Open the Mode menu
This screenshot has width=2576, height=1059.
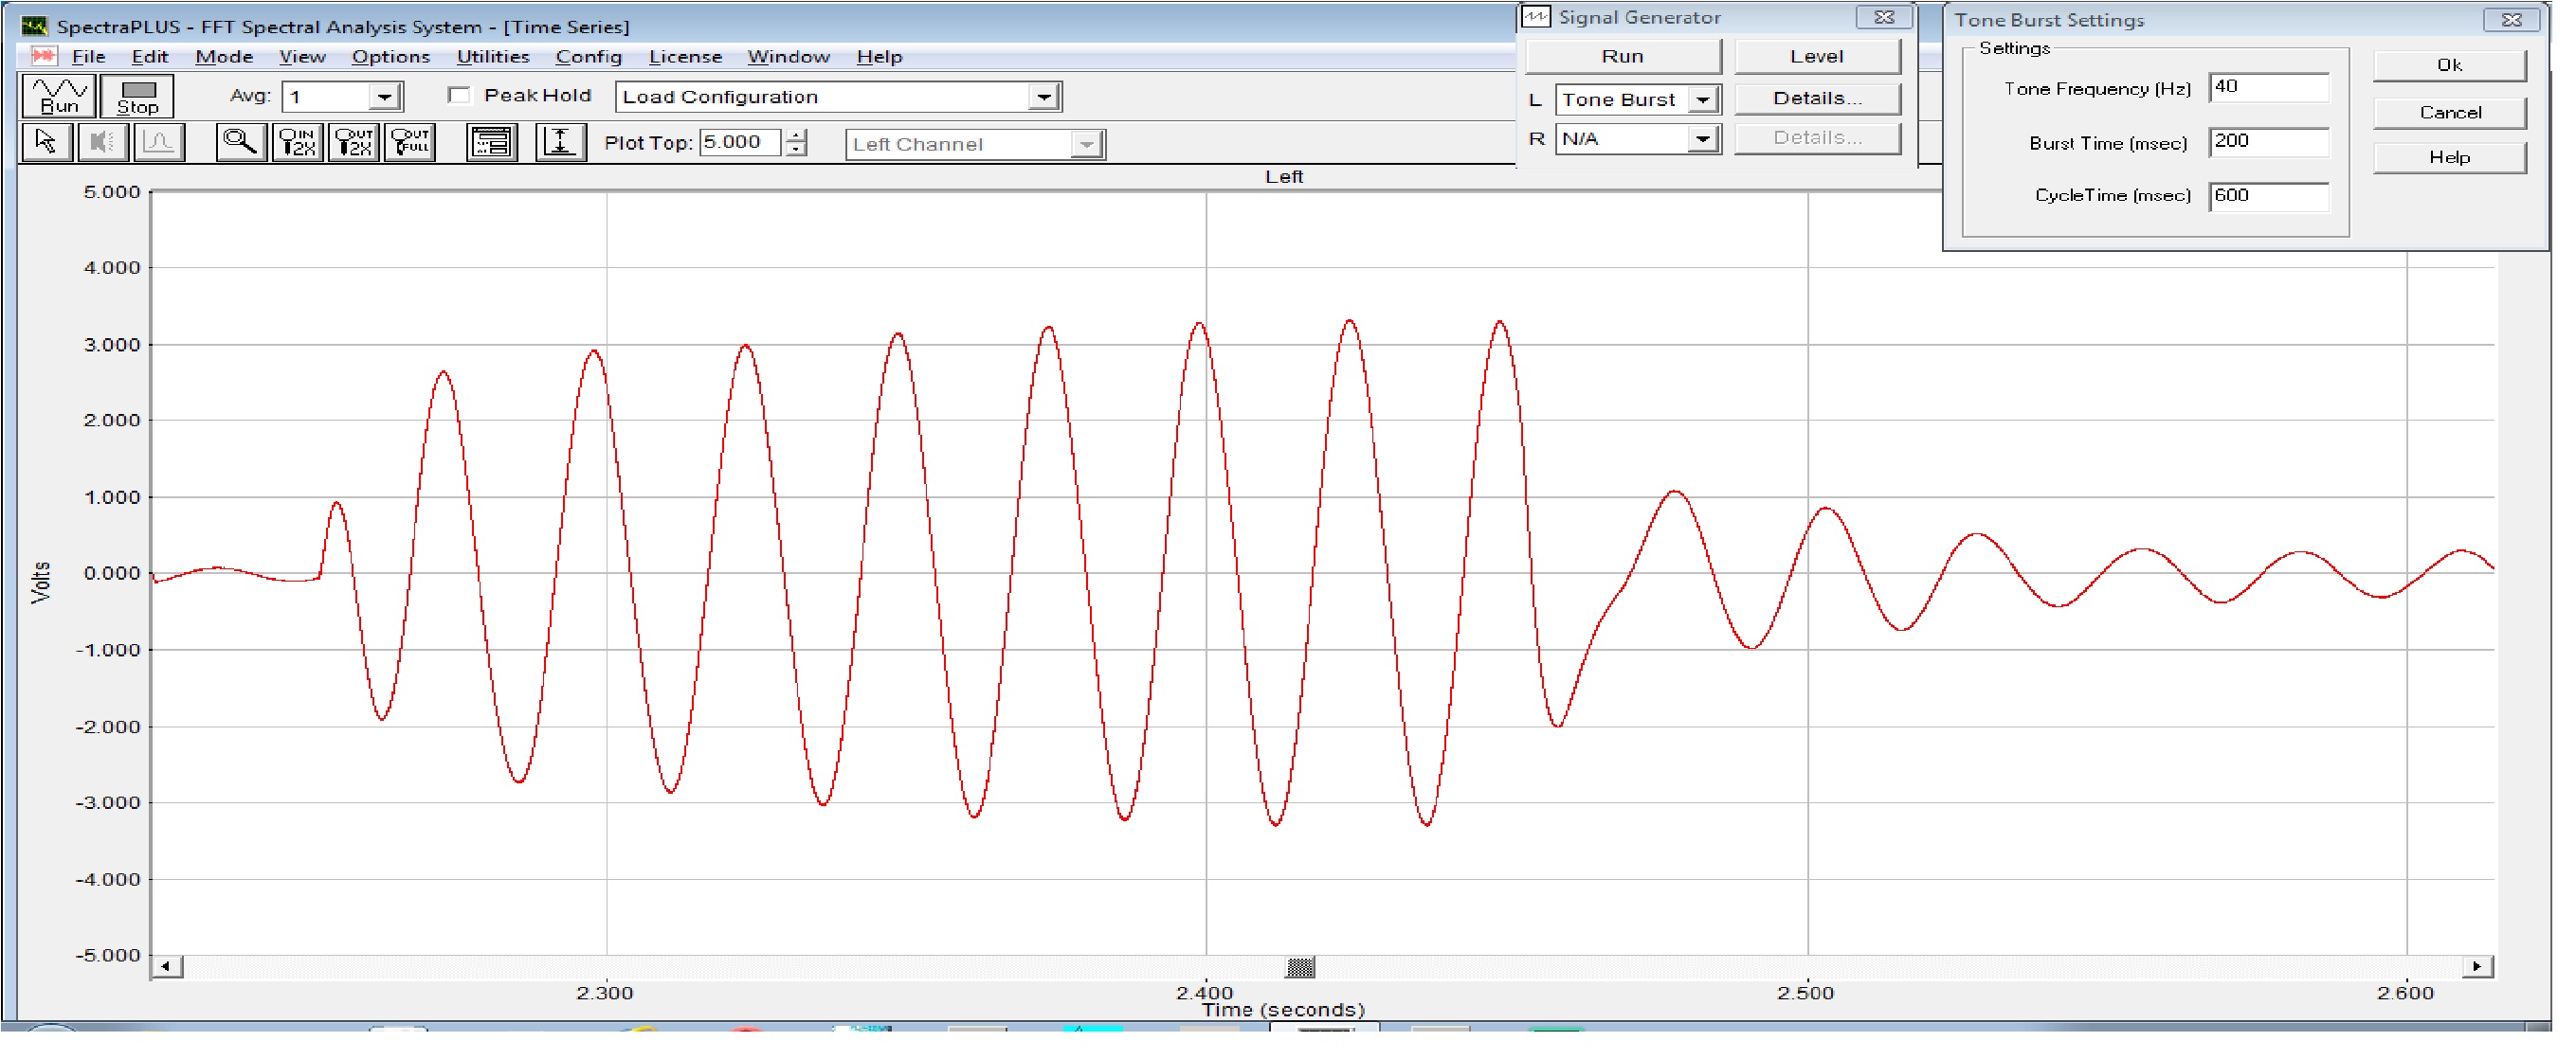tap(224, 57)
